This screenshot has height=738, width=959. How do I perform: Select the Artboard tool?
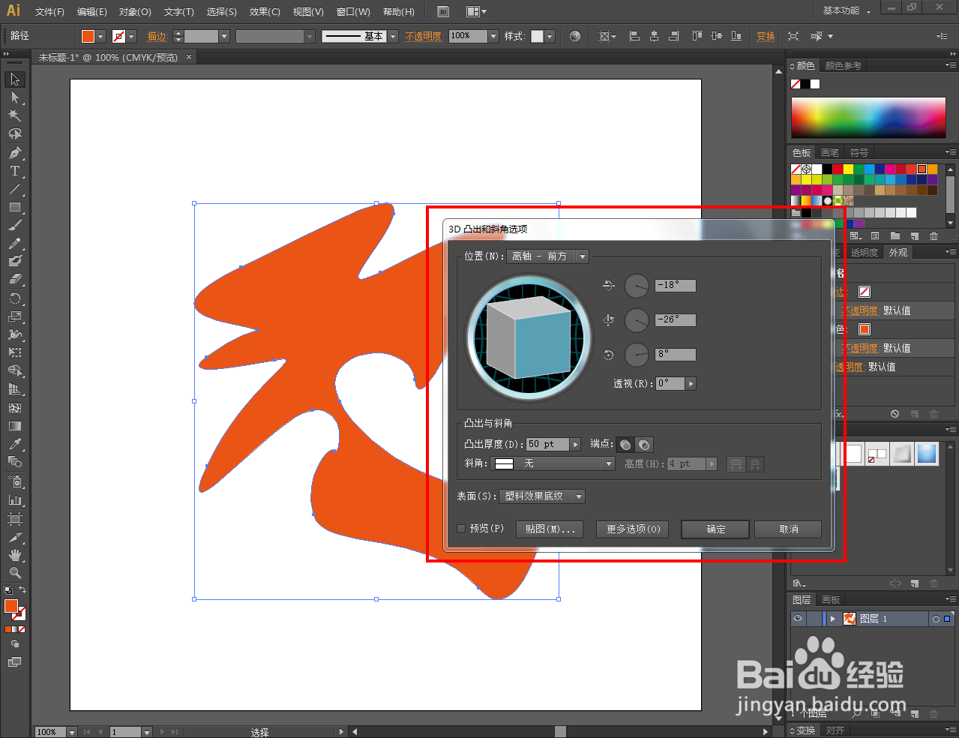click(x=15, y=519)
